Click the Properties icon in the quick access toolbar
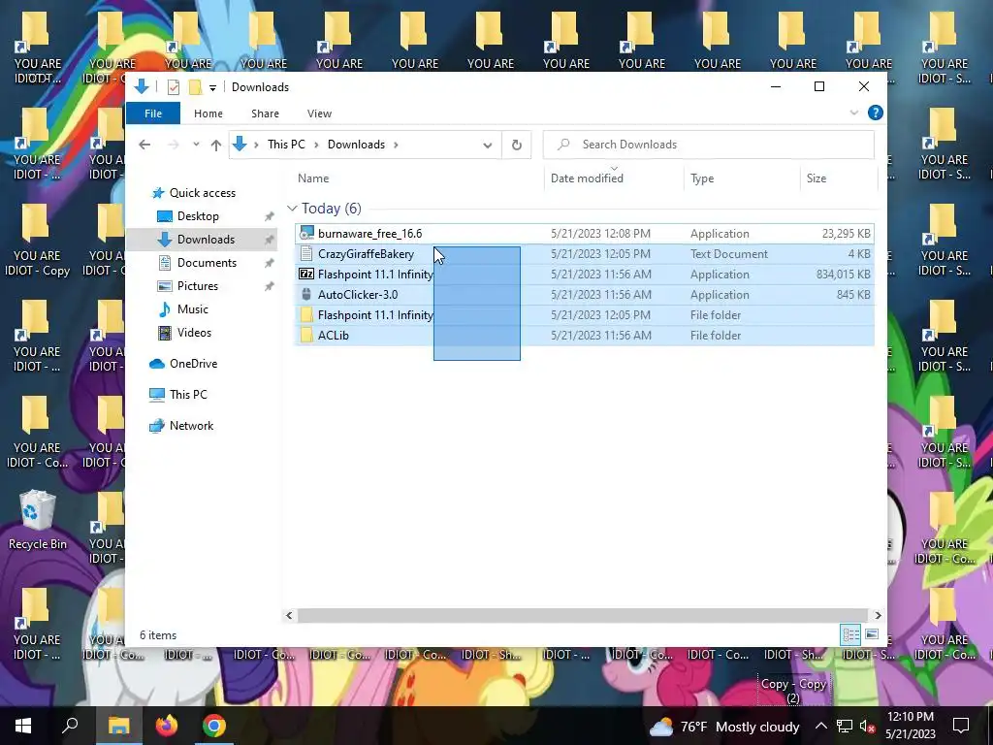Screen dimensions: 993x745 click(x=173, y=87)
